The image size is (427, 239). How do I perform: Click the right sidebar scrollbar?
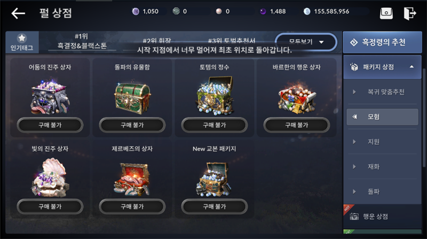tap(424, 117)
